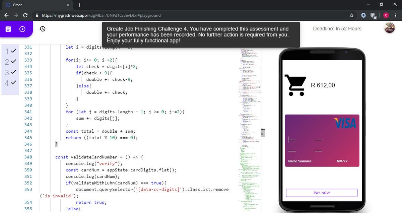The height and width of the screenshot is (217, 402).
Task: Click third card digits field
Action: point(292,151)
